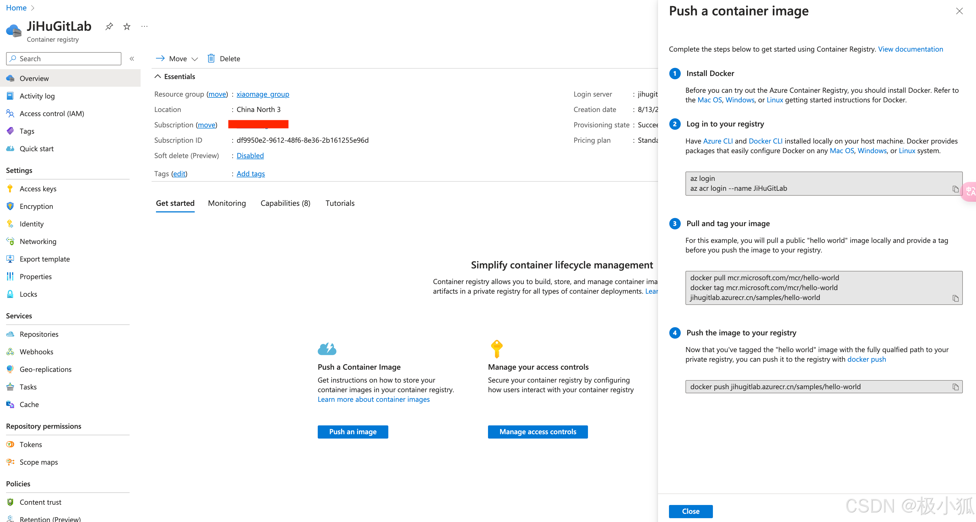
Task: Click move link next to Resource group
Action: (217, 94)
